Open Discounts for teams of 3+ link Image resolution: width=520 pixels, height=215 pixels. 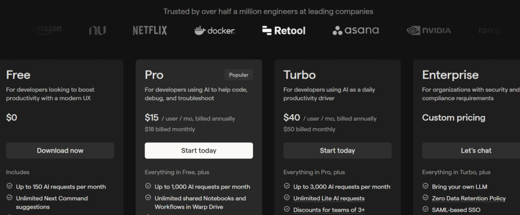tap(329, 210)
